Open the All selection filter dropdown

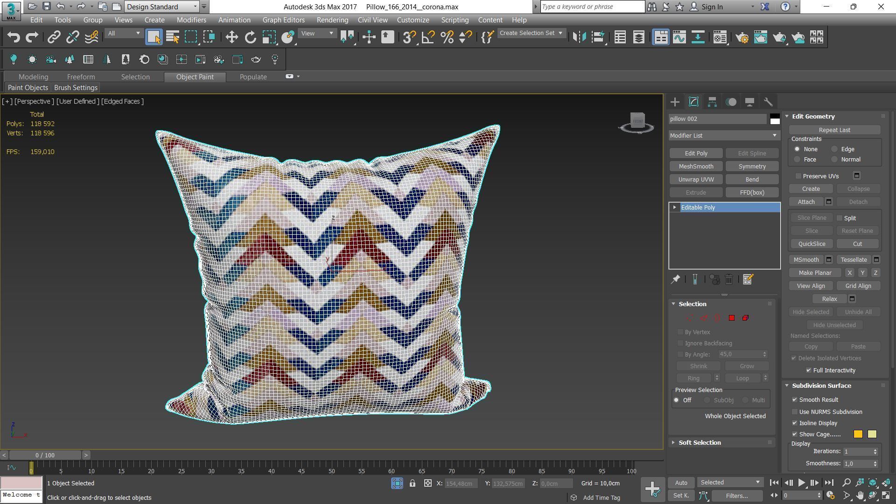(x=124, y=34)
